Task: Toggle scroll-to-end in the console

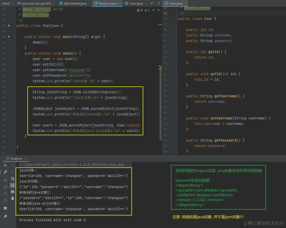Action: pyautogui.click(x=12, y=185)
